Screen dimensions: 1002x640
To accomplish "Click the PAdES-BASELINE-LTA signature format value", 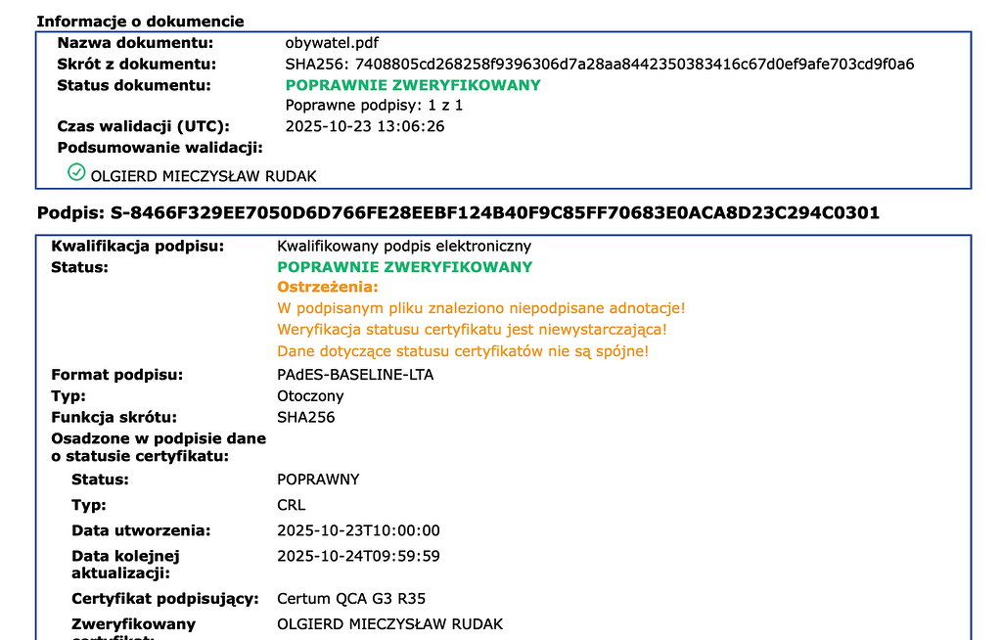I will [x=355, y=375].
